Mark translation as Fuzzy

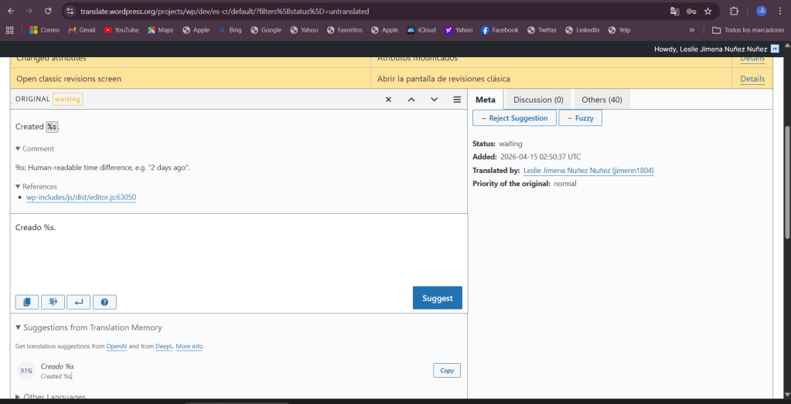[580, 118]
